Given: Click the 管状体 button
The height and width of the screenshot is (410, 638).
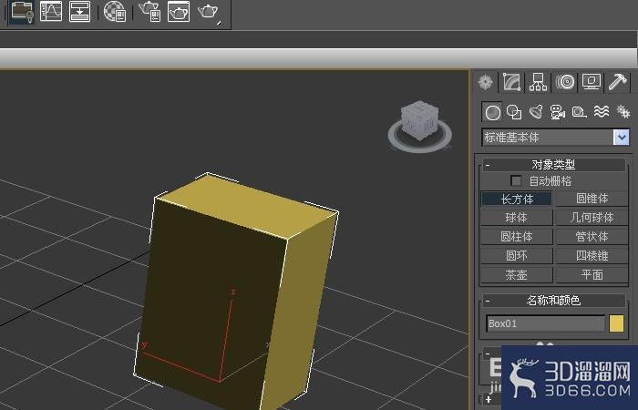Looking at the screenshot, I should pos(592,237).
